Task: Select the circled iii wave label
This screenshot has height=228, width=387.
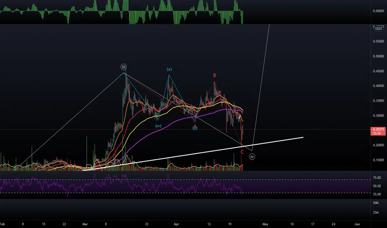Action: pyautogui.click(x=124, y=67)
